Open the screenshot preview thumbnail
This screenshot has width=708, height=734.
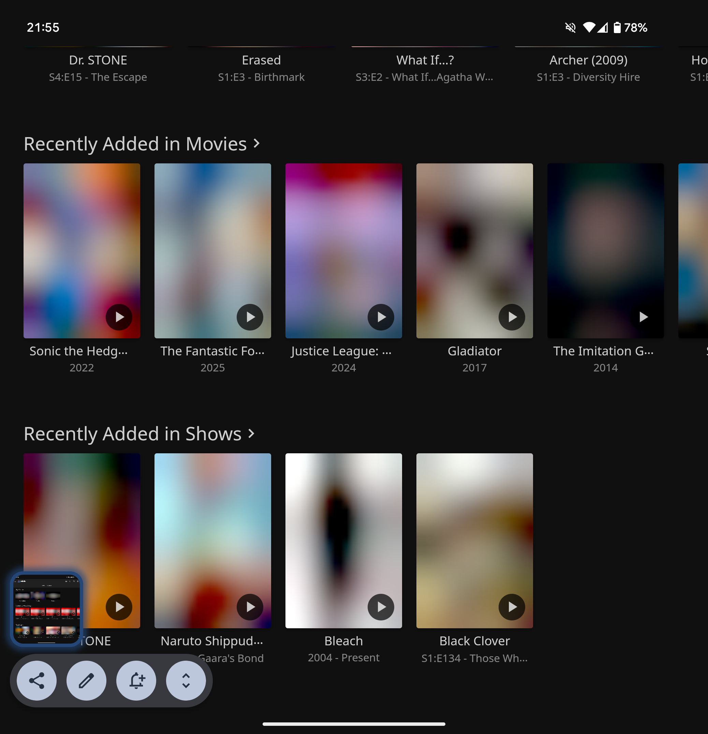pos(46,609)
